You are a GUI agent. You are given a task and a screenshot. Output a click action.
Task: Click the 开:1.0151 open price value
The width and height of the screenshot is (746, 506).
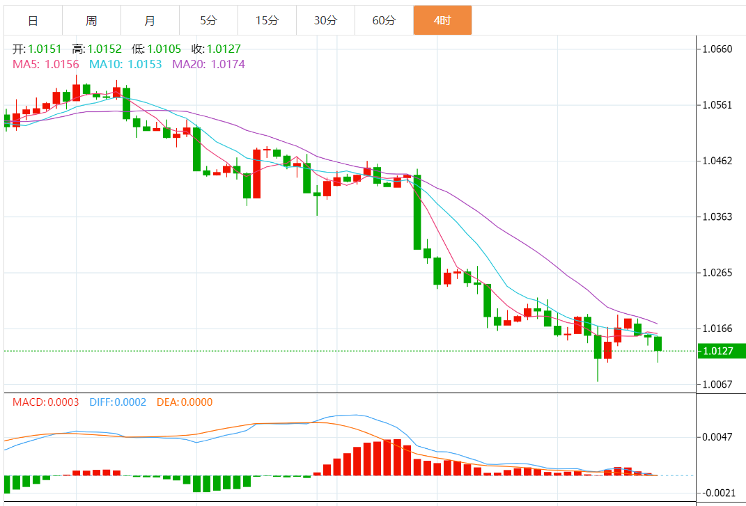tap(37, 49)
